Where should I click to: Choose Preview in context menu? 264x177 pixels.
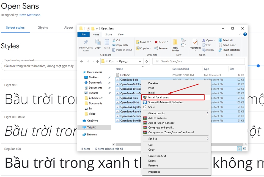tap(153, 83)
